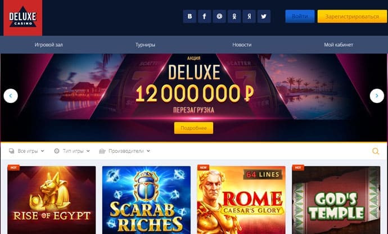Open the Игровой зал menu item

pos(48,45)
